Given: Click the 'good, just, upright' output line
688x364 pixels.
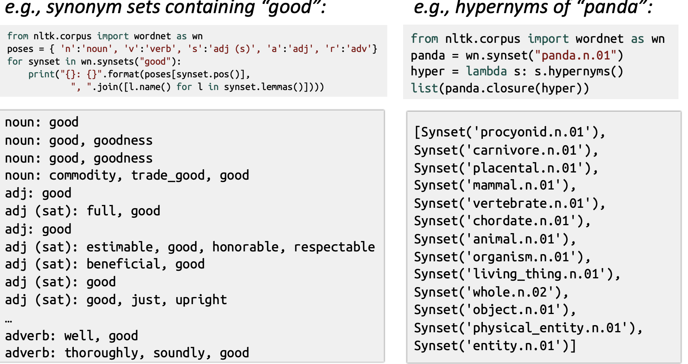Looking at the screenshot, I should pyautogui.click(x=116, y=300).
